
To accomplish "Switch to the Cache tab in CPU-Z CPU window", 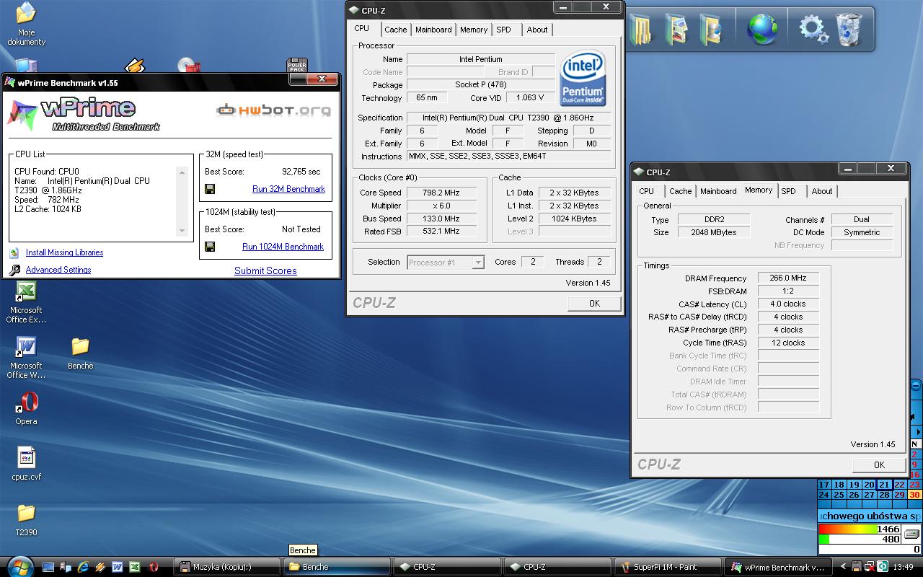I will [x=395, y=30].
